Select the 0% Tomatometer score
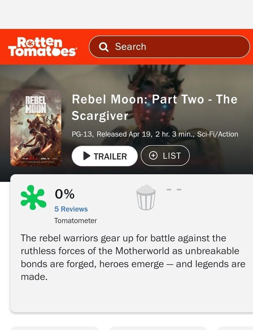Image resolution: width=253 pixels, height=330 pixels. point(65,194)
